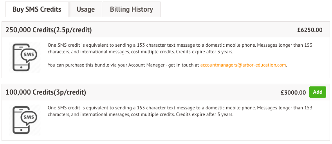Click the £3000.00 price label
The width and height of the screenshot is (332, 144).
click(x=293, y=93)
